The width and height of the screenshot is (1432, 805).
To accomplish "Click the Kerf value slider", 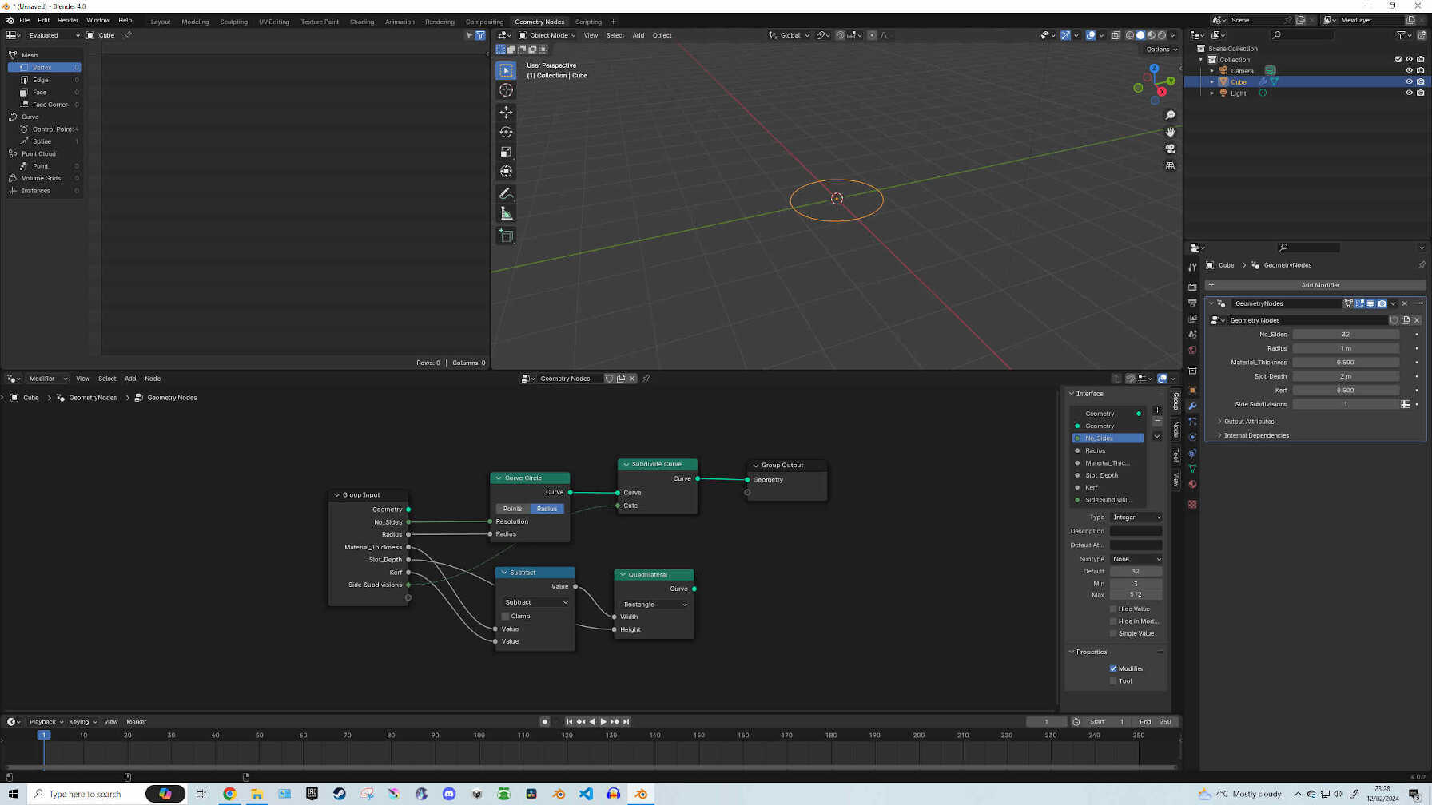I will [1346, 391].
